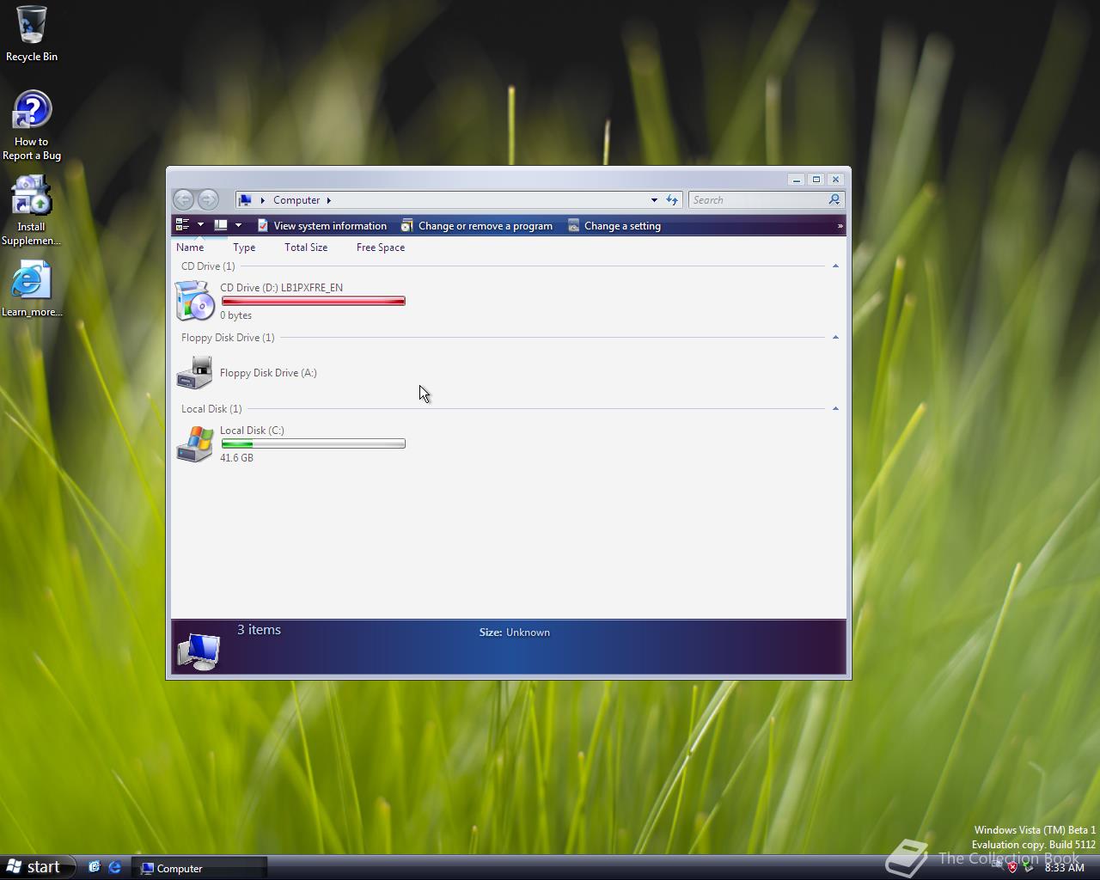The width and height of the screenshot is (1100, 880).
Task: Click the Computer breadcrumb in address bar
Action: [x=296, y=200]
